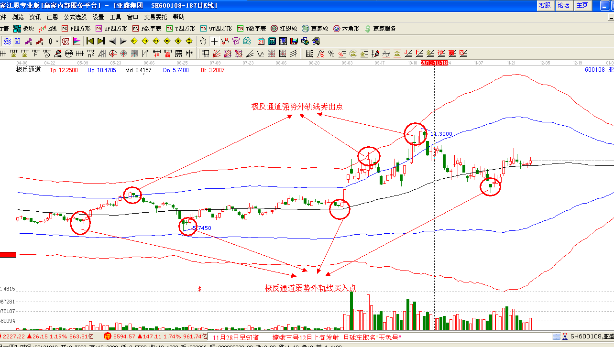
Task: Click the 论坛 forum button
Action: [563, 5]
